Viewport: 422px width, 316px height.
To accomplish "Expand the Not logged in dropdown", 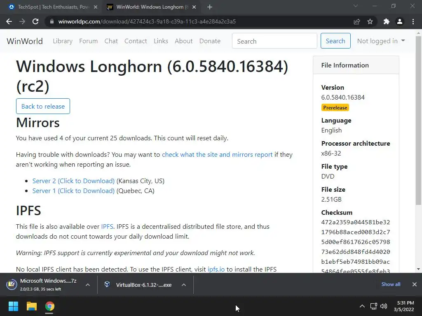I will 381,41.
